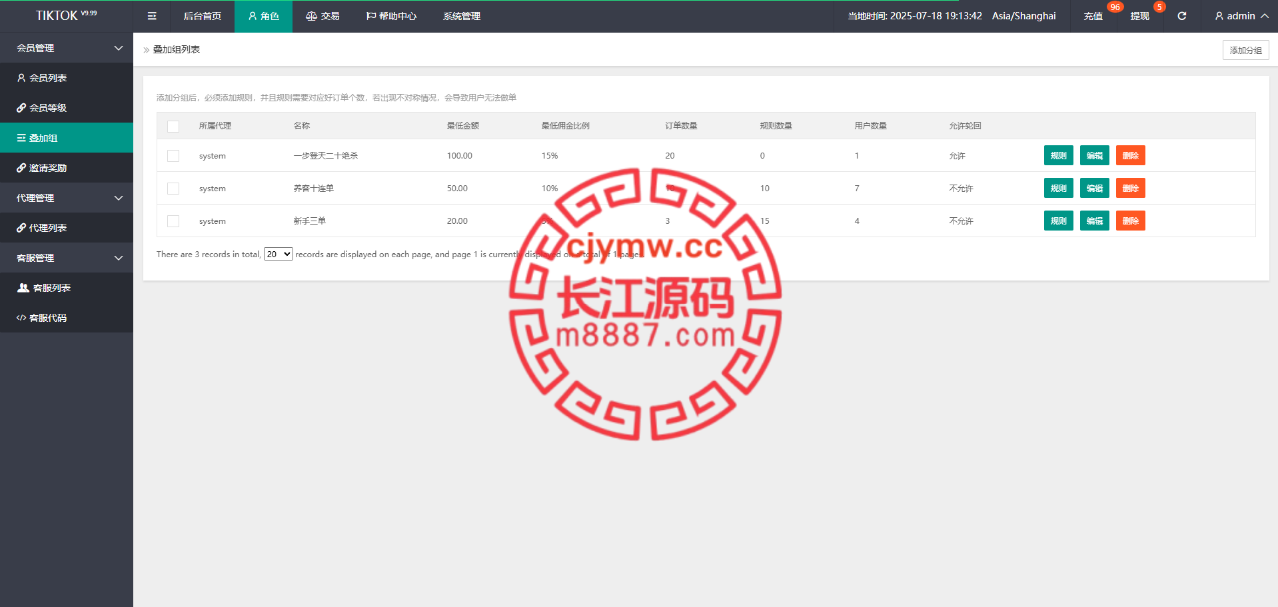The width and height of the screenshot is (1278, 607).
Task: Open 会员等级 in the sidebar
Action: tap(67, 108)
